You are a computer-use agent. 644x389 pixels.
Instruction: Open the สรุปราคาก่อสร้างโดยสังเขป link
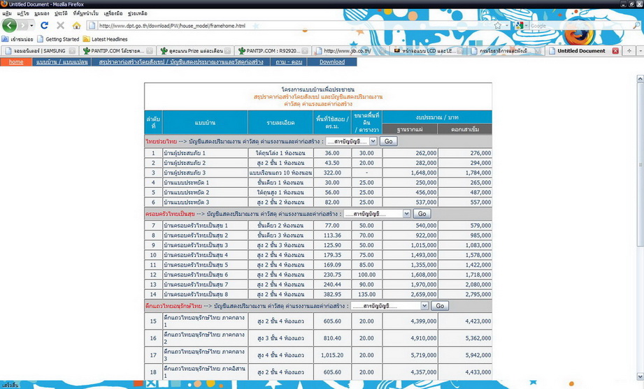(x=180, y=62)
